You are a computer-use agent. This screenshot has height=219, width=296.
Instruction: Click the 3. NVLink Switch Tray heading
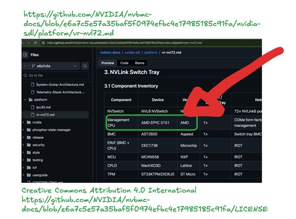click(132, 72)
